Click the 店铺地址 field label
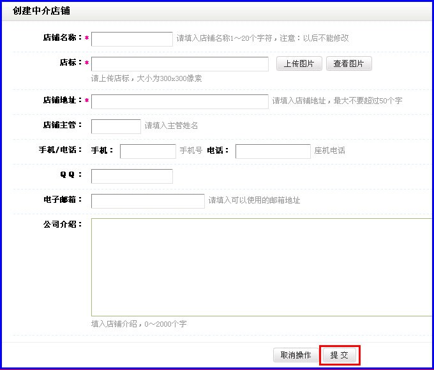The image size is (434, 370). point(62,100)
